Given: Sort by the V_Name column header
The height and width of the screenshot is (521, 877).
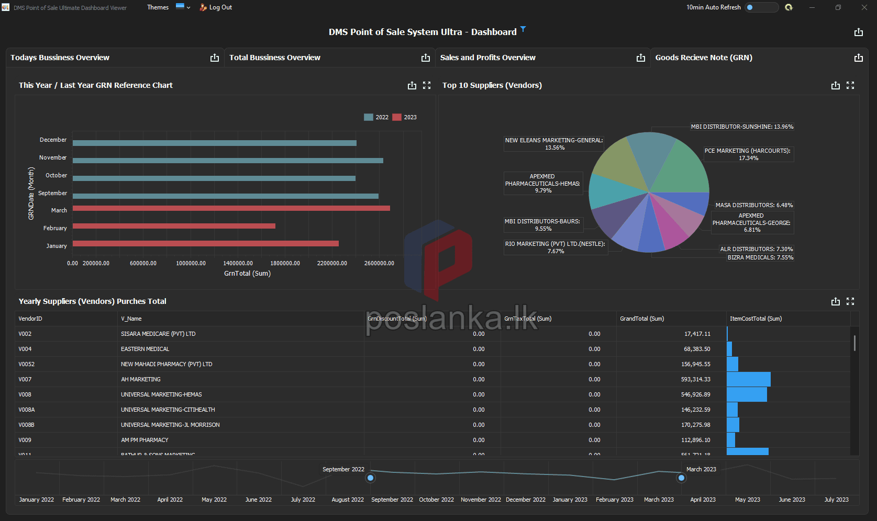Looking at the screenshot, I should (x=241, y=319).
